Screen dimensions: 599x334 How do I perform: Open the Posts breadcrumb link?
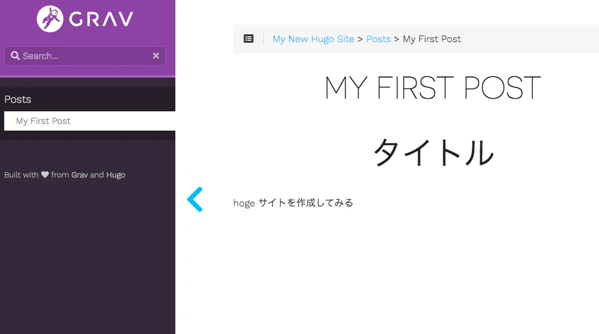(378, 39)
